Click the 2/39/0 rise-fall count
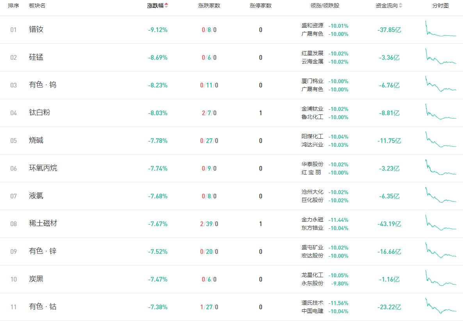Image resolution: width=463 pixels, height=321 pixels. coord(209,224)
